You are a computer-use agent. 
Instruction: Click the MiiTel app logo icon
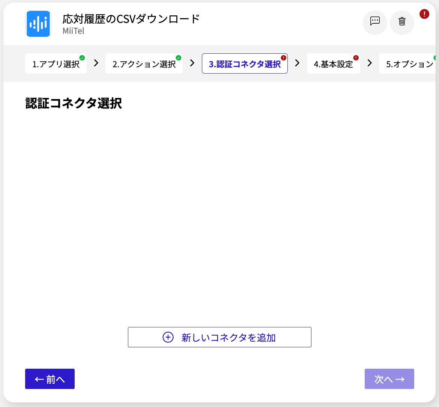[38, 24]
